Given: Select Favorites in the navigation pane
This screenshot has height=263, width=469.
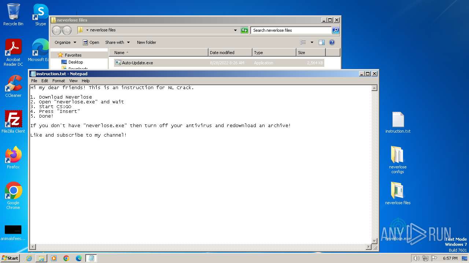Looking at the screenshot, I should click(73, 55).
